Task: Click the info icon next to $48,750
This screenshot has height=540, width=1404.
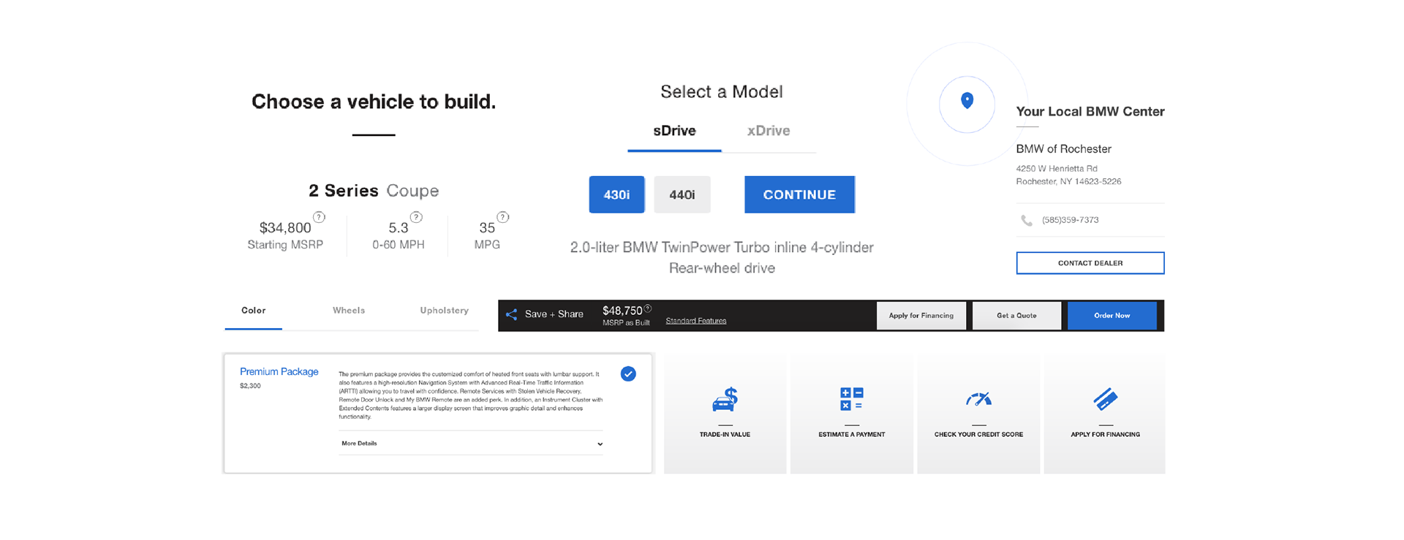Action: (x=648, y=308)
